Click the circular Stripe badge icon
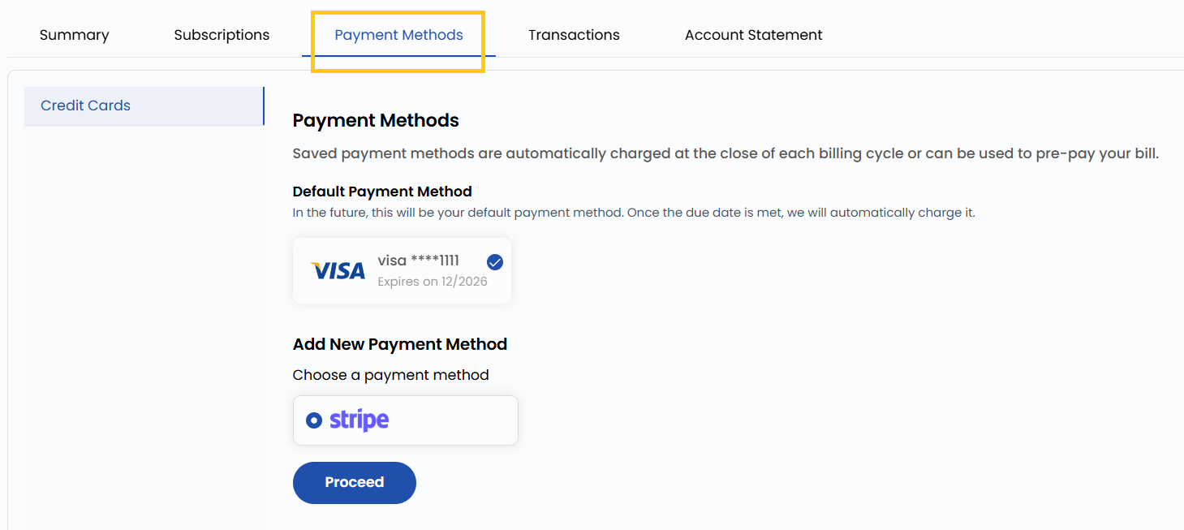1184x530 pixels. [x=314, y=420]
